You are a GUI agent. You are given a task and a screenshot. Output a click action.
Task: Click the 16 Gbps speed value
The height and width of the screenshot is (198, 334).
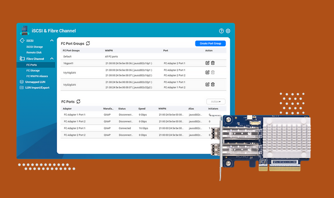(144, 128)
